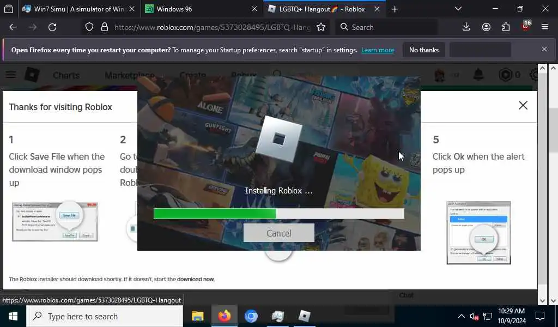Open tracking protection shield icon
The image size is (558, 327).
pos(89,27)
